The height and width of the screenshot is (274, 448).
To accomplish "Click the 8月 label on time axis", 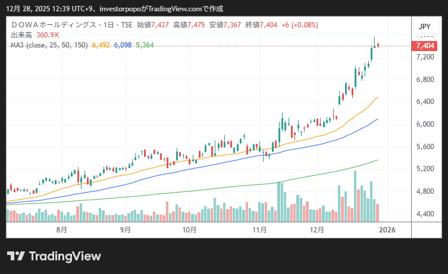I will pos(61,229).
